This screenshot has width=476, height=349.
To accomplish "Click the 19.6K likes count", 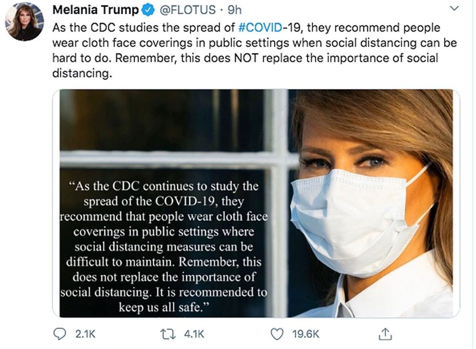I will point(305,334).
